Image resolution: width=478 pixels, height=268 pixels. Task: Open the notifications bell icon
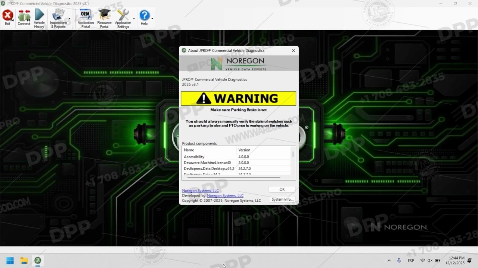coord(469,261)
